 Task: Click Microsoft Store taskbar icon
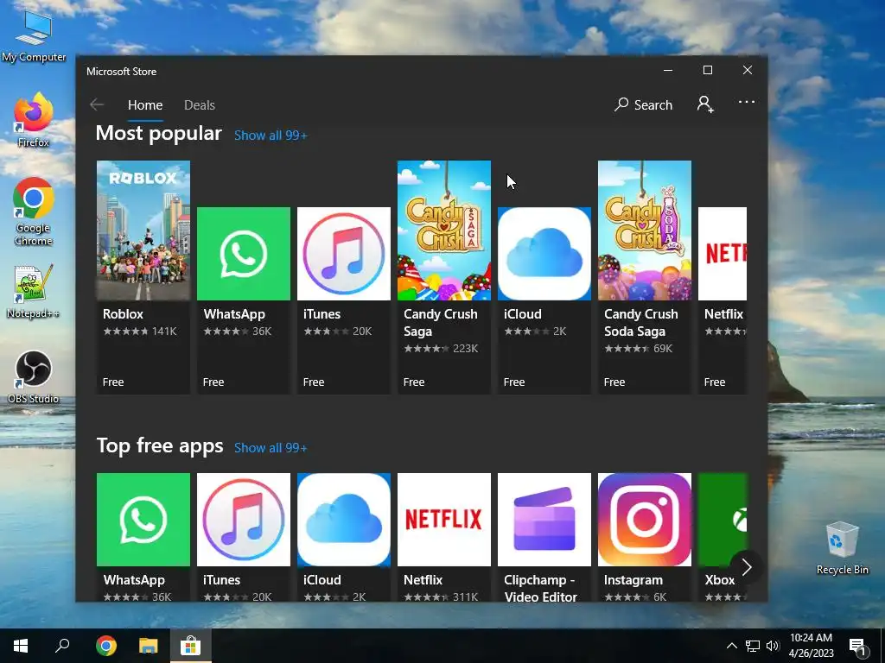[x=191, y=646]
